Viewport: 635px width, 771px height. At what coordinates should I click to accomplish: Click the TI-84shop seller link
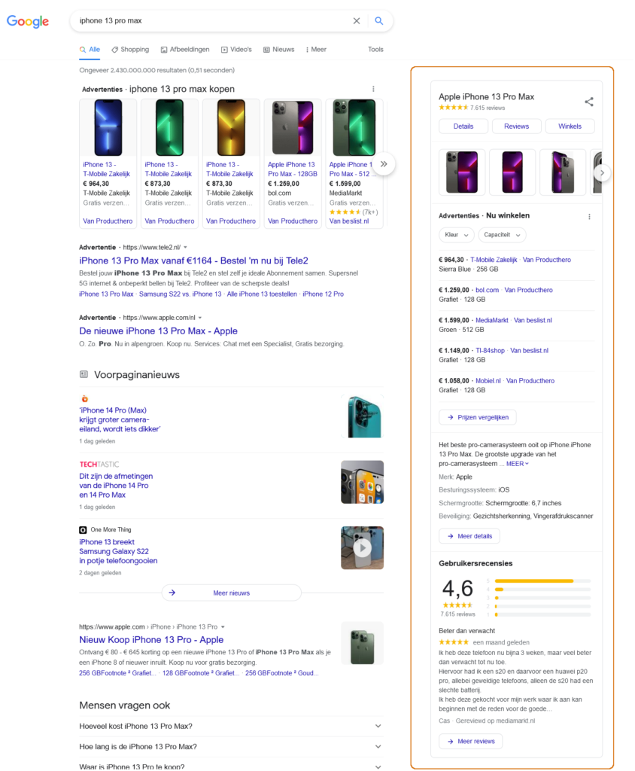490,351
